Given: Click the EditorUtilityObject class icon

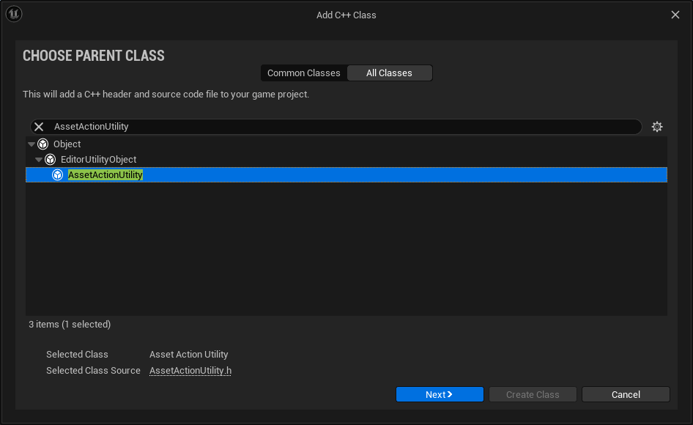Looking at the screenshot, I should (x=51, y=160).
